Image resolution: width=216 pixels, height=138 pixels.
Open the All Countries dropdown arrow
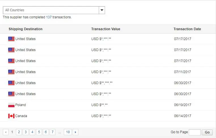(102, 10)
